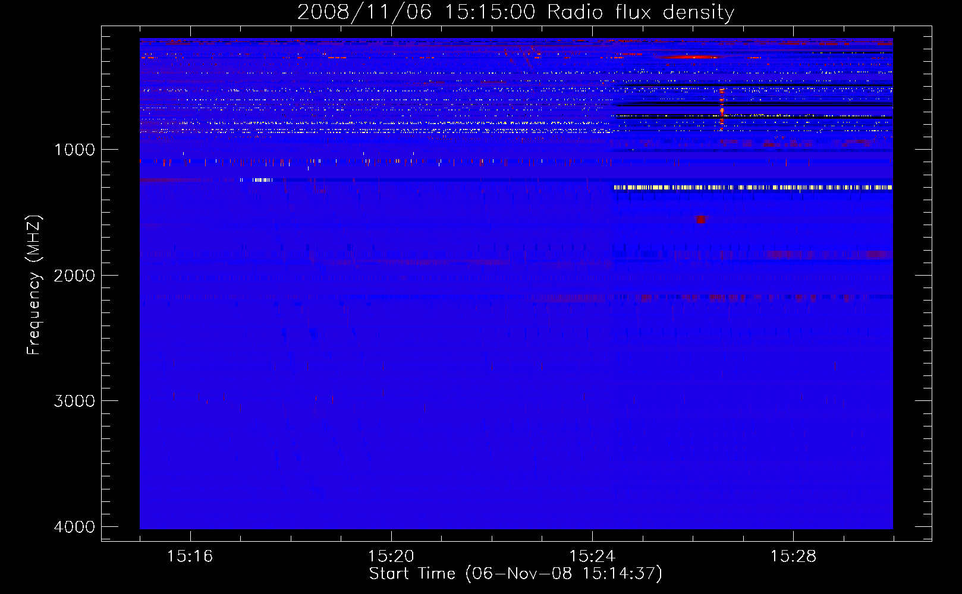The image size is (962, 594).
Task: Click the 1000 frequency tick label
Action: [74, 150]
